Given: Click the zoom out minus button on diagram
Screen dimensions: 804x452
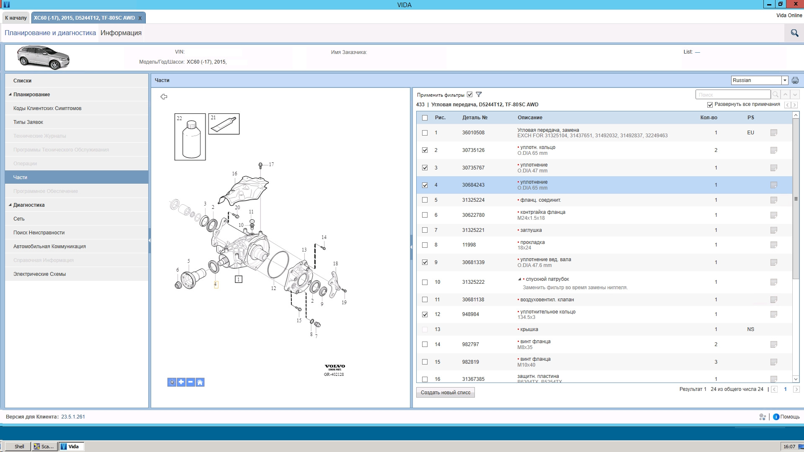Looking at the screenshot, I should click(191, 382).
